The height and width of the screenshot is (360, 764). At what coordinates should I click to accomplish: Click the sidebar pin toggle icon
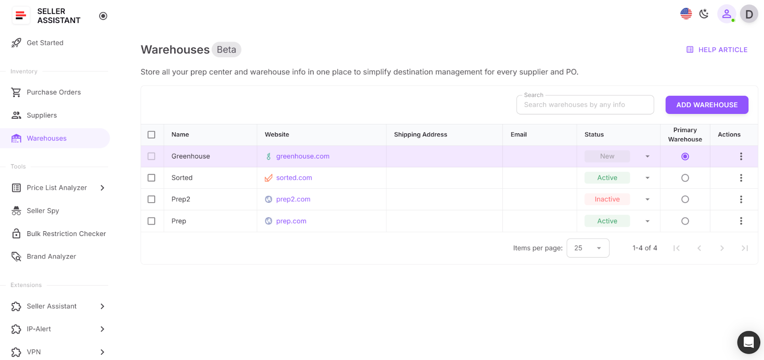click(103, 16)
